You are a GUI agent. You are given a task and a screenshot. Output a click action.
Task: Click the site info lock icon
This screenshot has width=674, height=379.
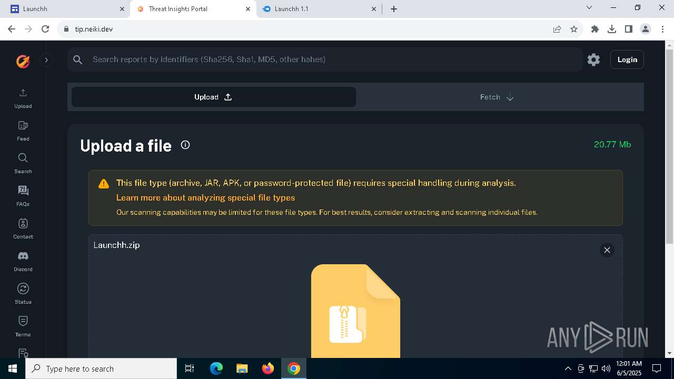click(66, 29)
